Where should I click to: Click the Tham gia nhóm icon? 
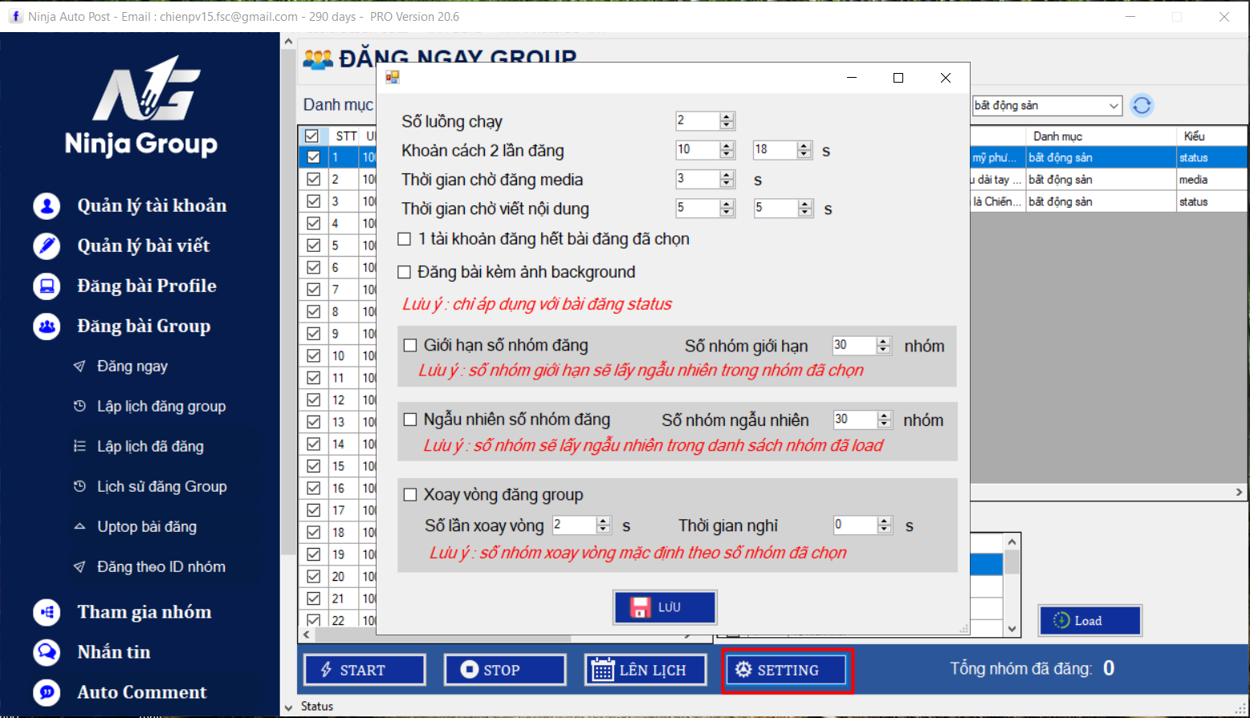coord(47,612)
